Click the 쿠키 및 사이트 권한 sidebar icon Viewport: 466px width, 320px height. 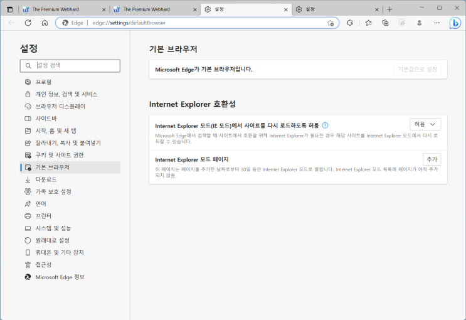28,155
